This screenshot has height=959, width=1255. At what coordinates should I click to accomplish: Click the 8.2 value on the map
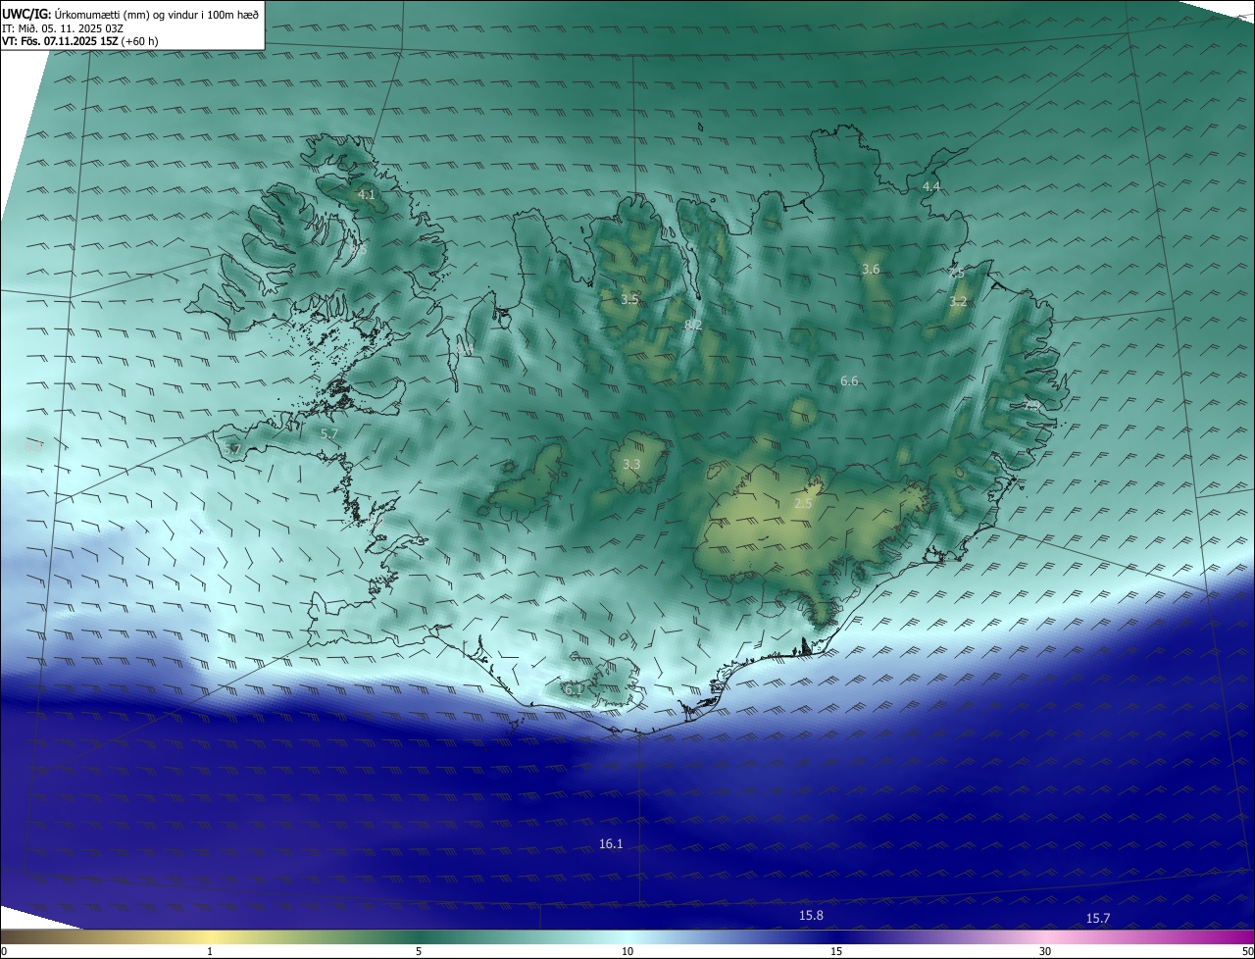coord(693,325)
